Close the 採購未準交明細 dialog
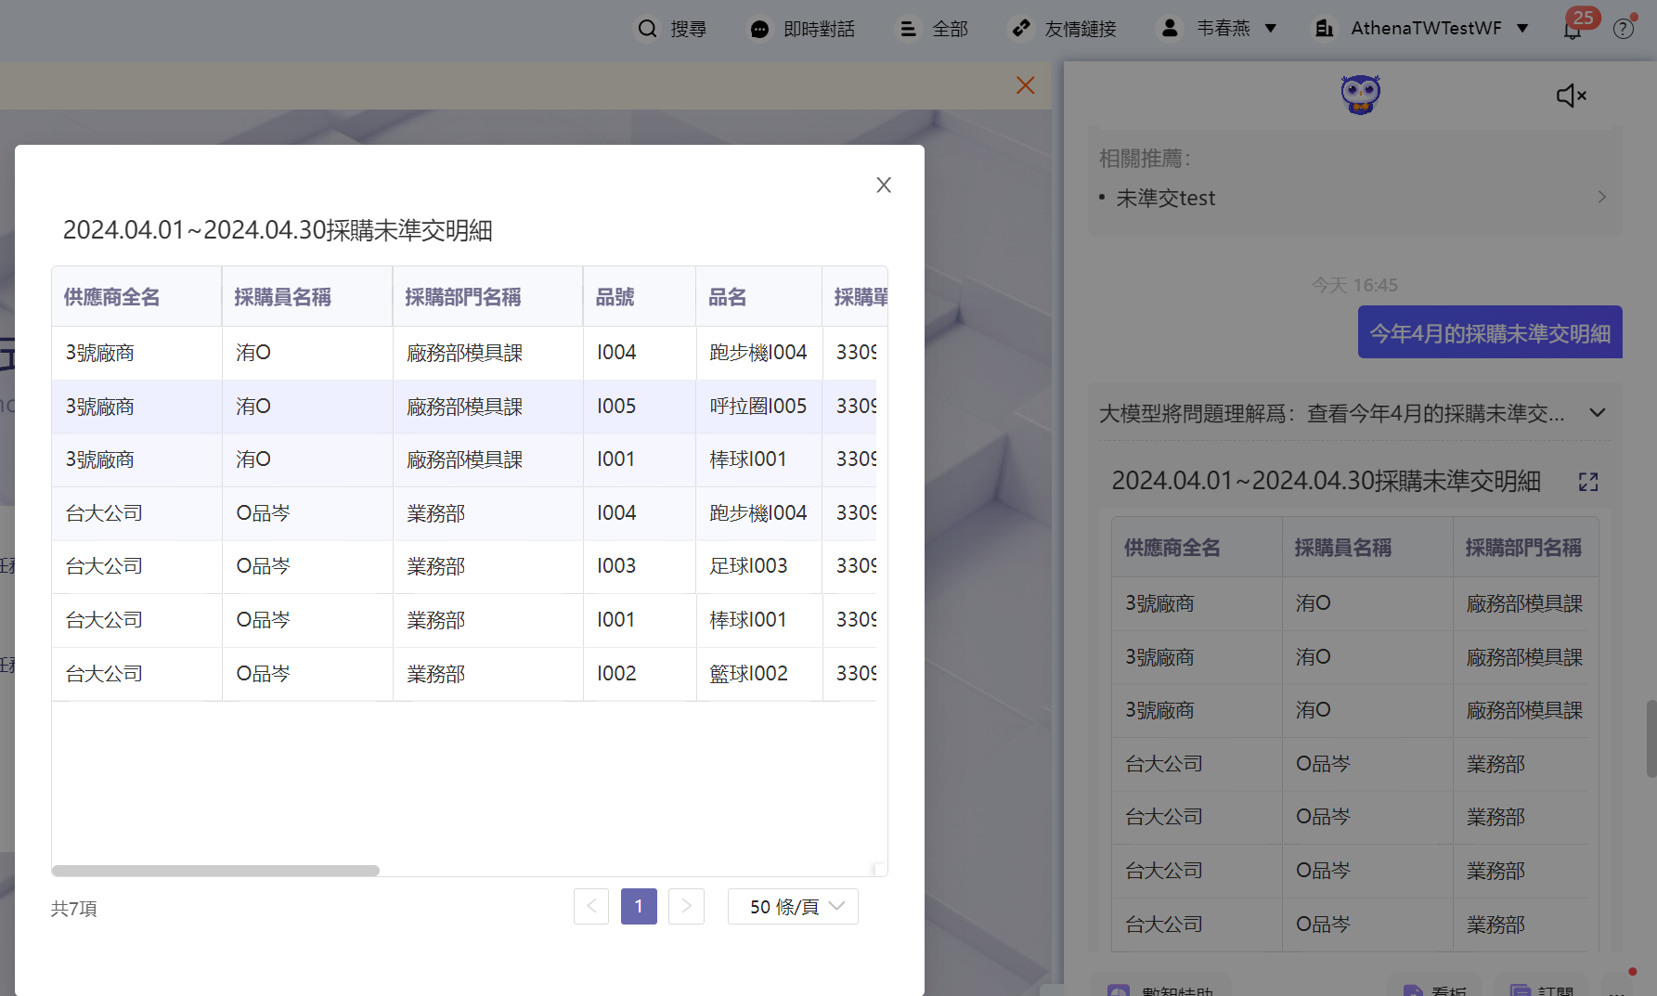The height and width of the screenshot is (996, 1657). pos(884,185)
